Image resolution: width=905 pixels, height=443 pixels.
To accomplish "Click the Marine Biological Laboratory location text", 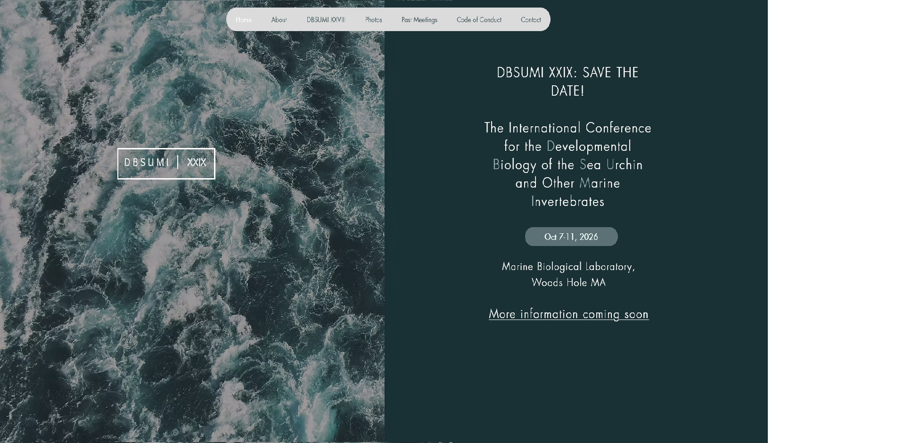I will (568, 267).
